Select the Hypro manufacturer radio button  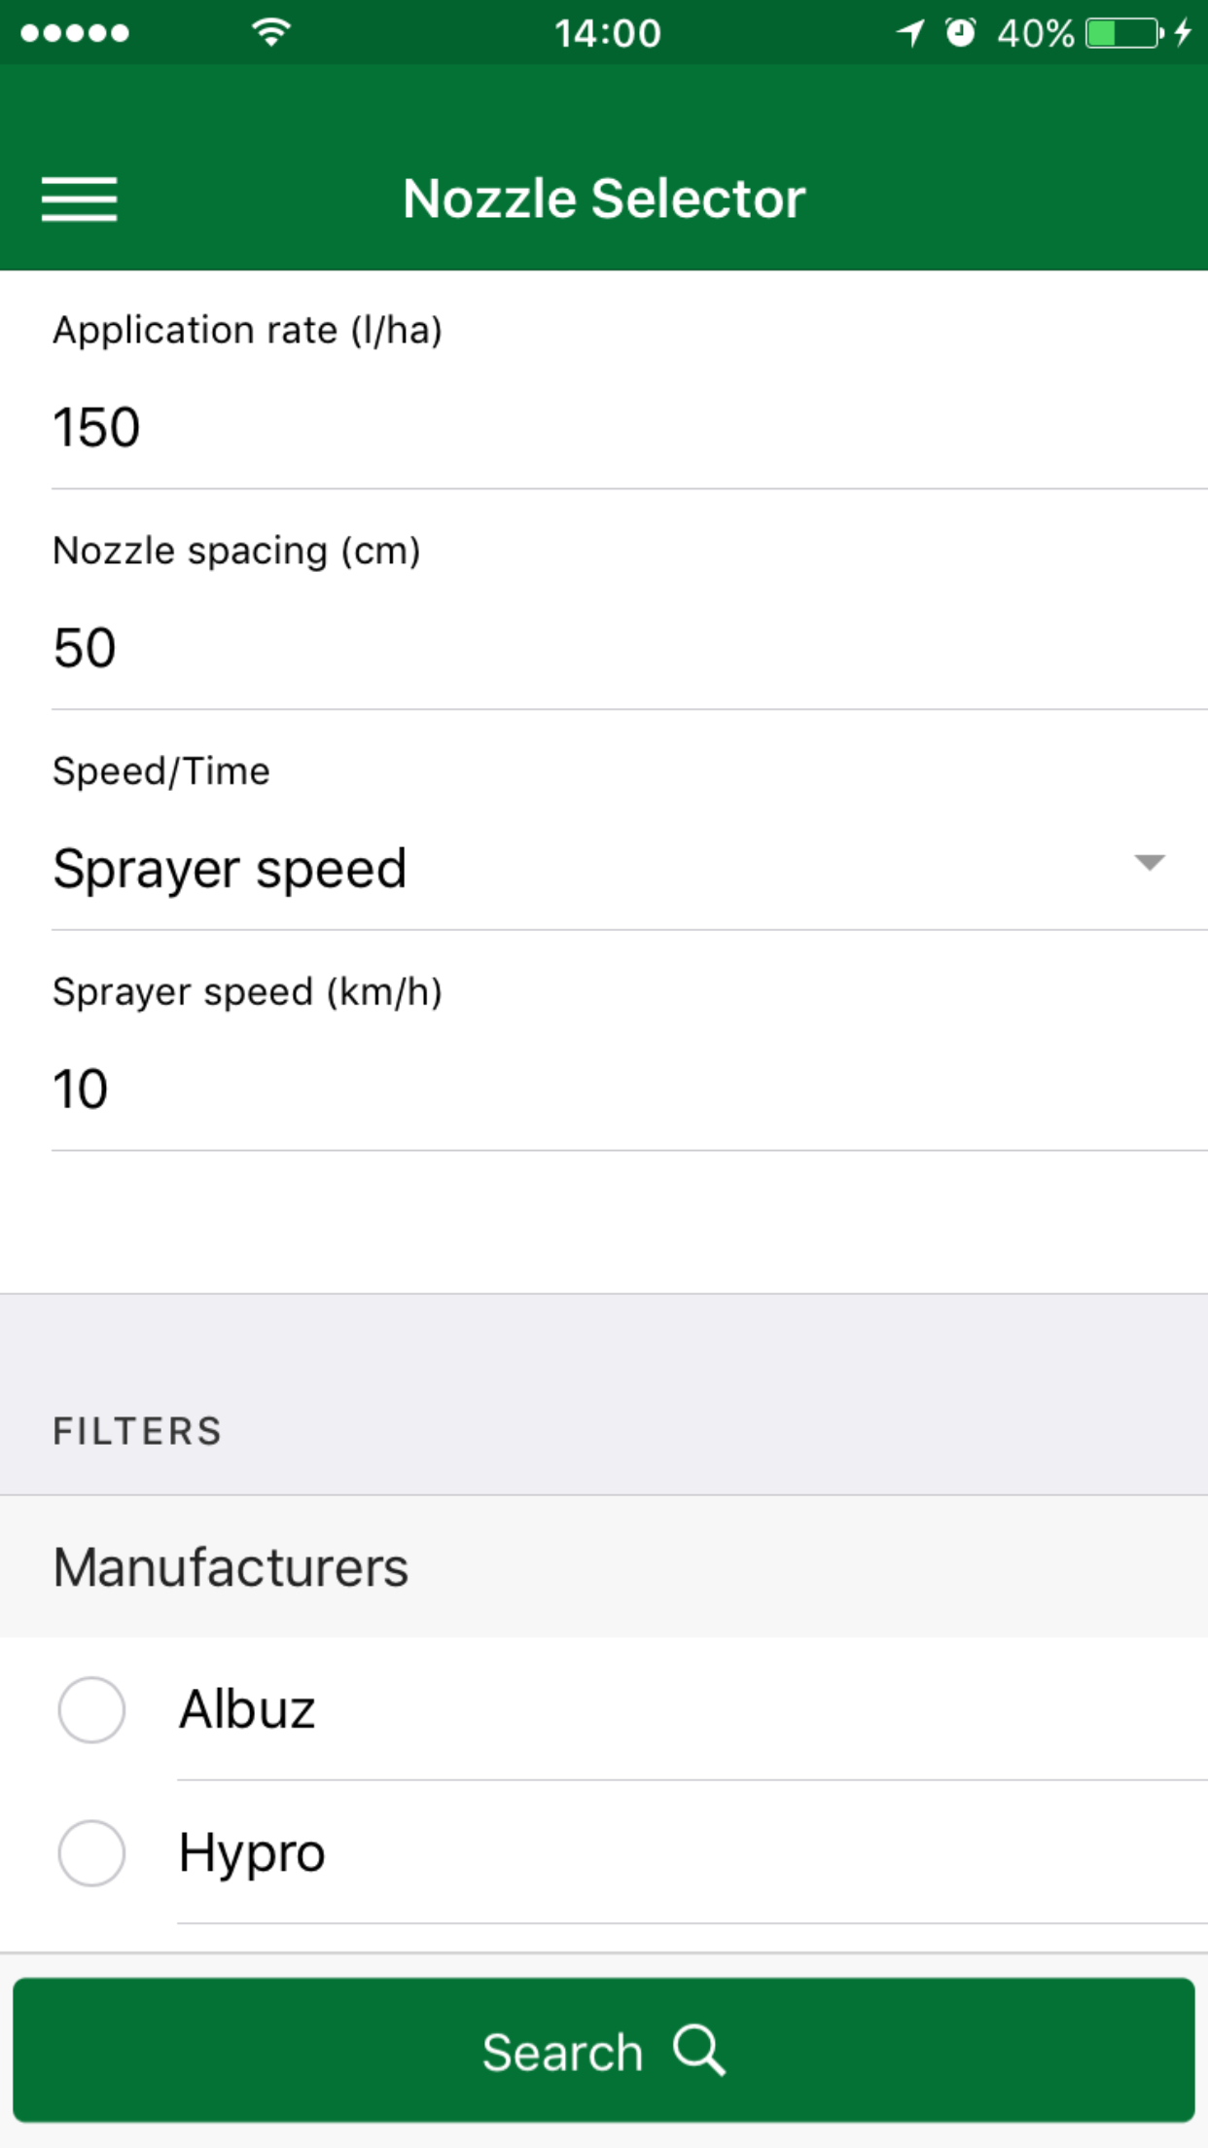[x=91, y=1852]
